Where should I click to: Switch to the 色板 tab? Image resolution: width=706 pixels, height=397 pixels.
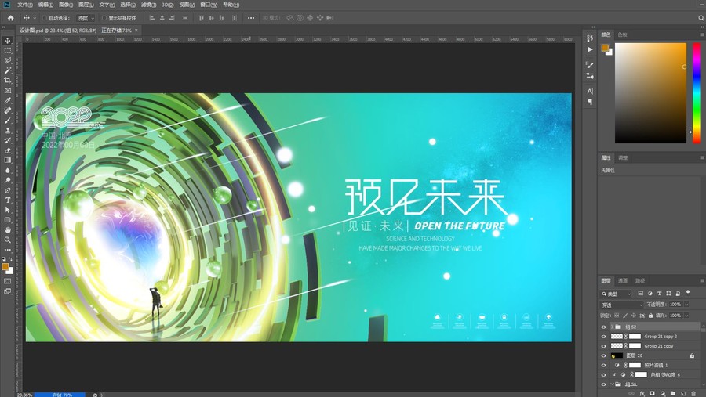click(622, 34)
